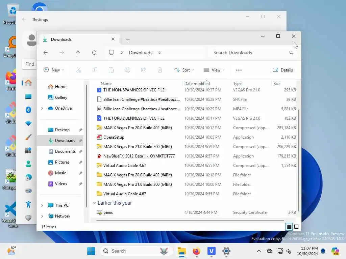Open the Accessibility icon in Settings sidebar
The height and width of the screenshot is (259, 346).
[28, 204]
